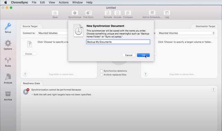Click the "Synchronization cannot be performed because:" text
222x131 pixels.
[x=56, y=90]
